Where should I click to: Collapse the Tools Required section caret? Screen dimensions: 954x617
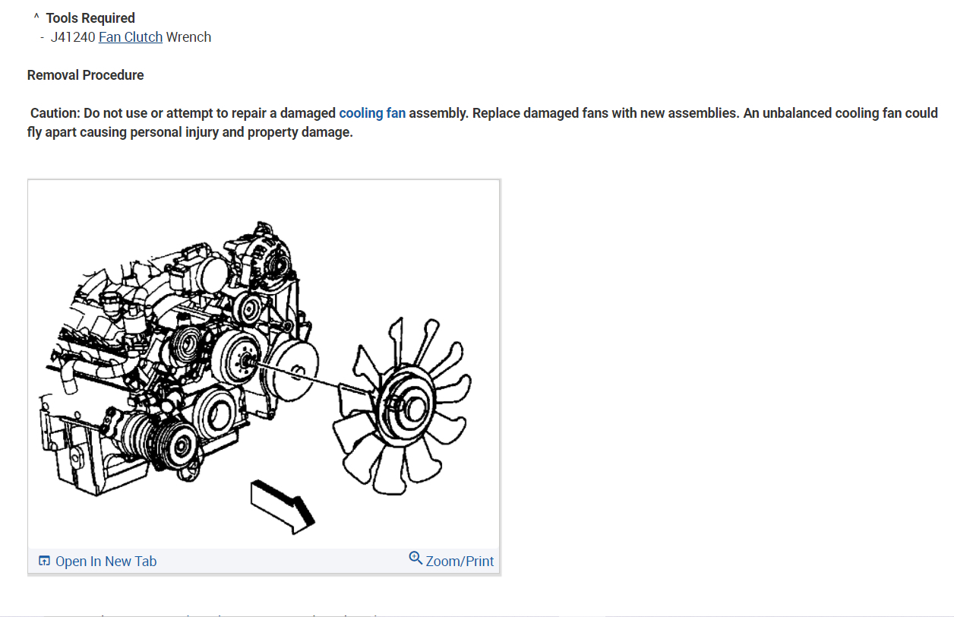[x=36, y=17]
